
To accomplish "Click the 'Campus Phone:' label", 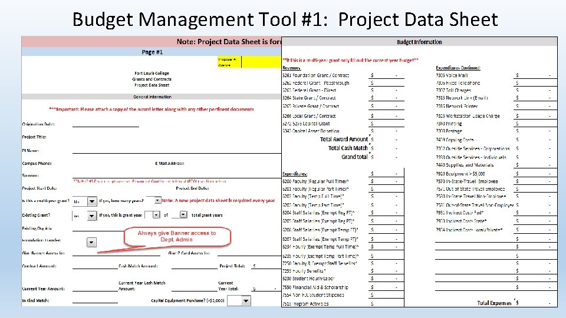I will 37,163.
